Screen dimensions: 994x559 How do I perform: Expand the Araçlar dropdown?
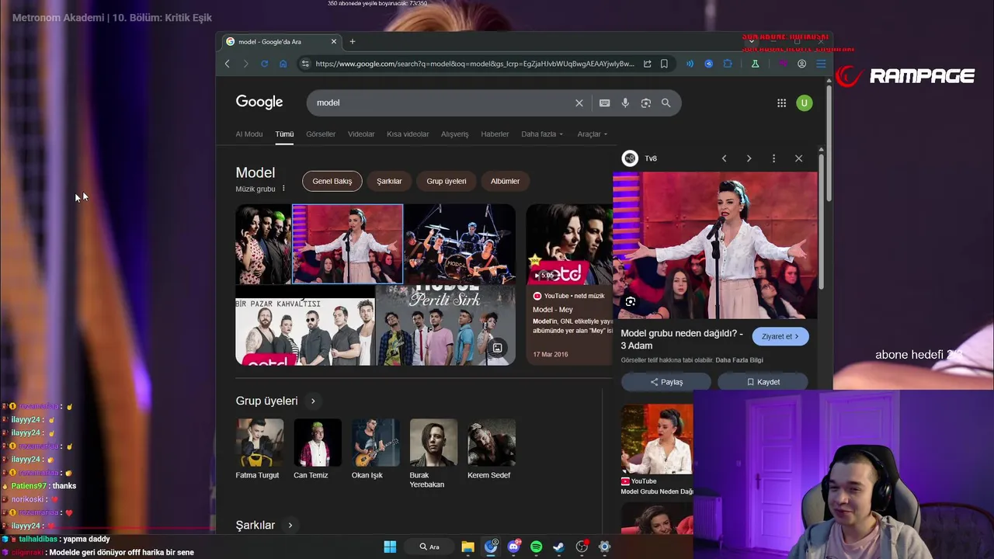click(593, 134)
